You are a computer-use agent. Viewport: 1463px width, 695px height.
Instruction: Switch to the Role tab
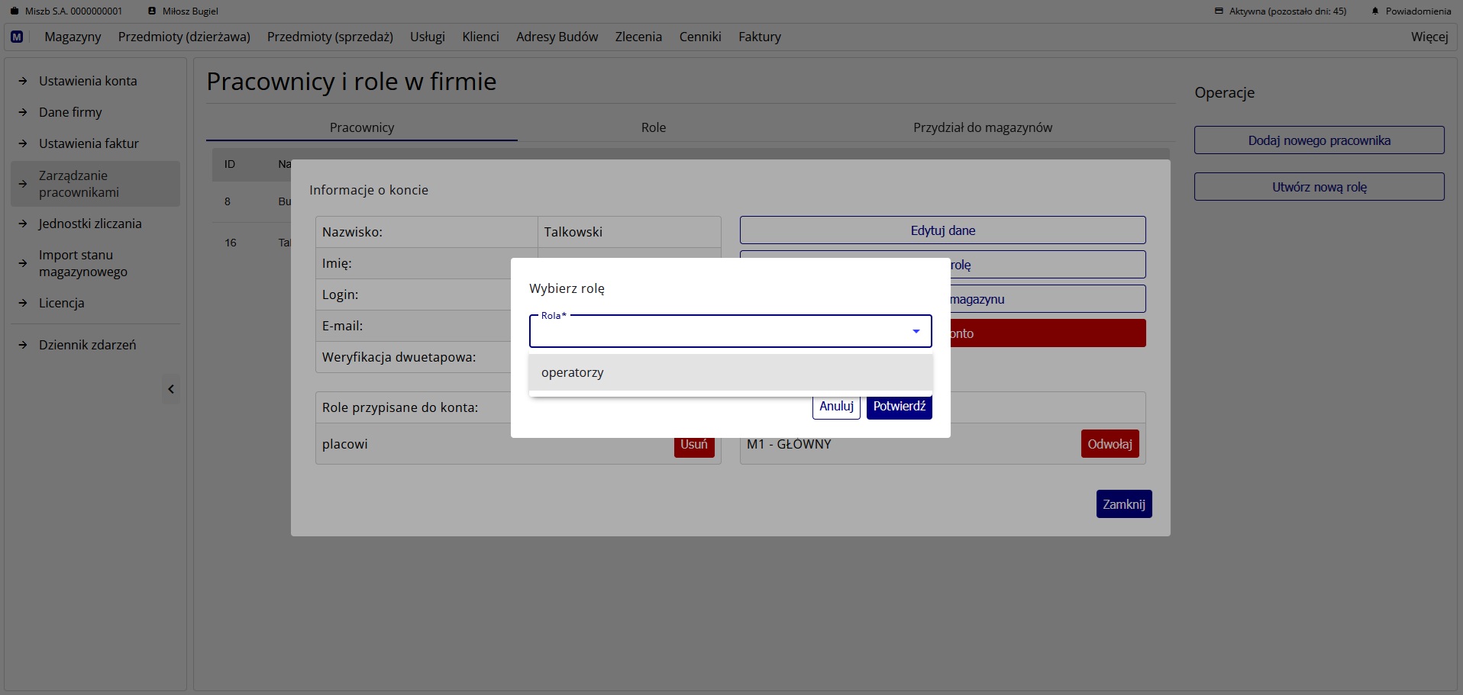653,127
